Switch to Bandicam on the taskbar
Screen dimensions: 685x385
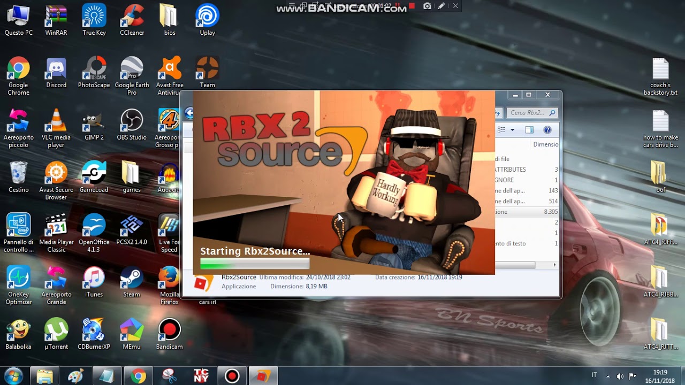(x=232, y=376)
